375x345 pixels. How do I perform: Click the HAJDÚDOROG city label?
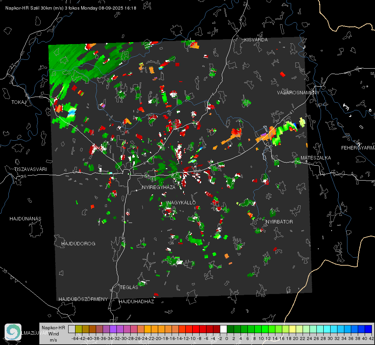(x=78, y=244)
